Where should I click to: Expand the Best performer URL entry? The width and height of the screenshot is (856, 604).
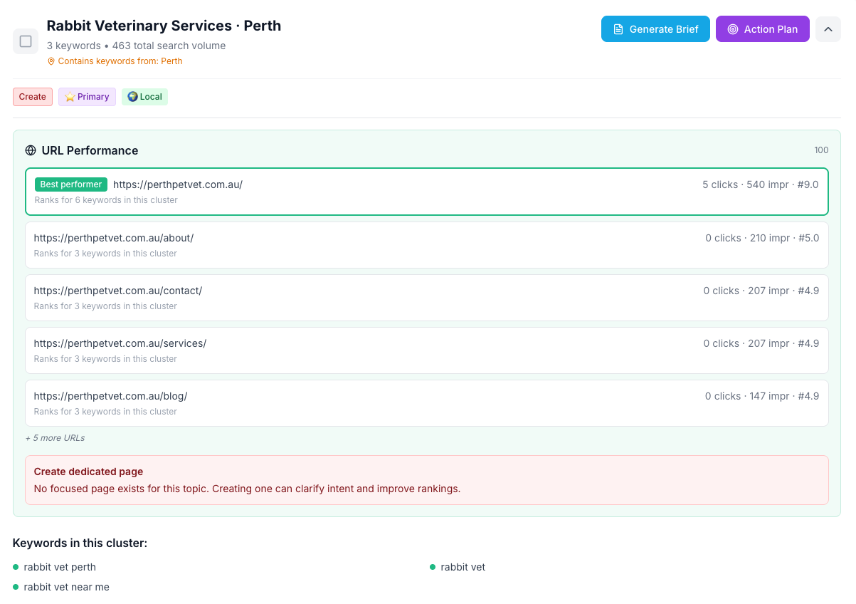point(427,191)
